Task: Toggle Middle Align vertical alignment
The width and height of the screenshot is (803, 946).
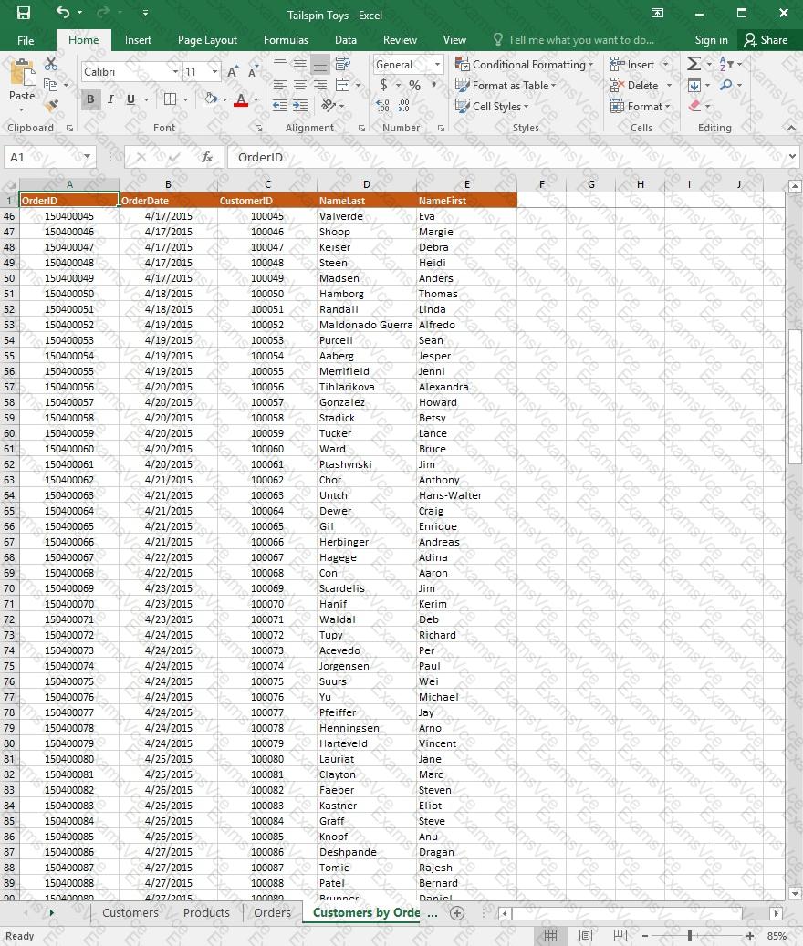Action: point(300,63)
